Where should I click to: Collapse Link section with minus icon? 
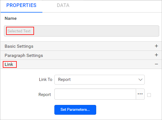click(x=156, y=64)
